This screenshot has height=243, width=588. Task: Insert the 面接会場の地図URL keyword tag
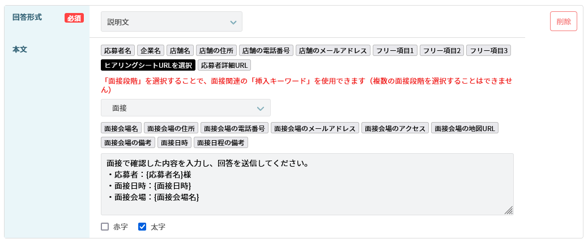click(465, 128)
